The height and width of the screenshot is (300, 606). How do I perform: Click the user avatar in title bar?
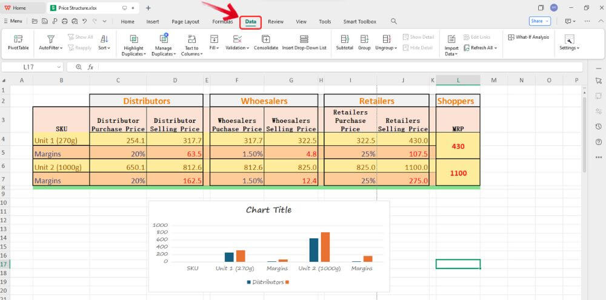(x=554, y=8)
